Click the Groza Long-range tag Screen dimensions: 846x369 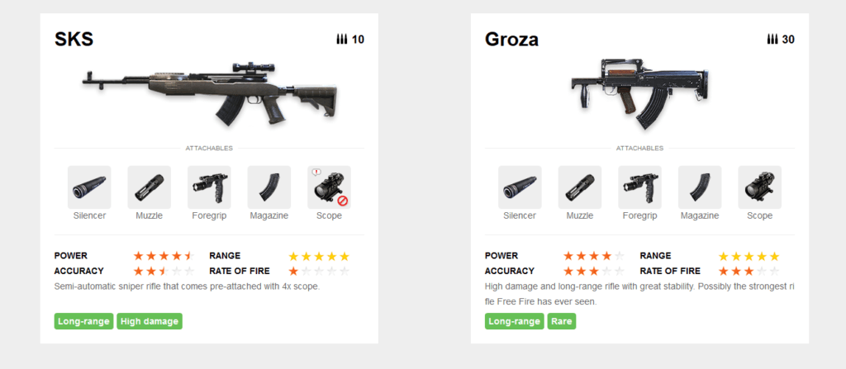(515, 321)
